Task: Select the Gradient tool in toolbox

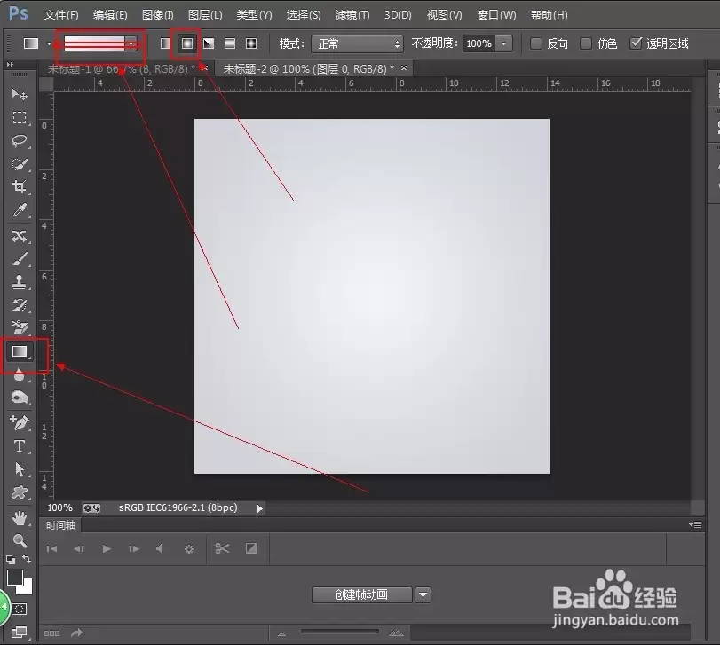Action: [20, 351]
